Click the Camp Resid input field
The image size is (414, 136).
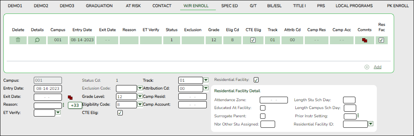(193, 96)
